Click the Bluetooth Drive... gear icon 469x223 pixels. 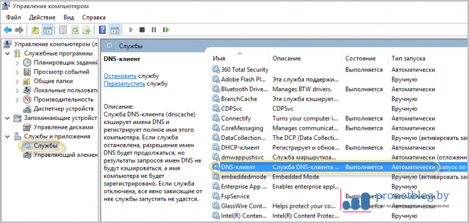click(x=216, y=89)
